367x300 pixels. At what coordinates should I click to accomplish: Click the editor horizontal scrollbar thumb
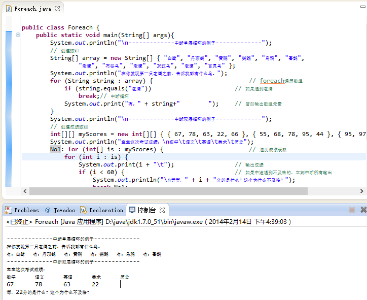(x=168, y=191)
